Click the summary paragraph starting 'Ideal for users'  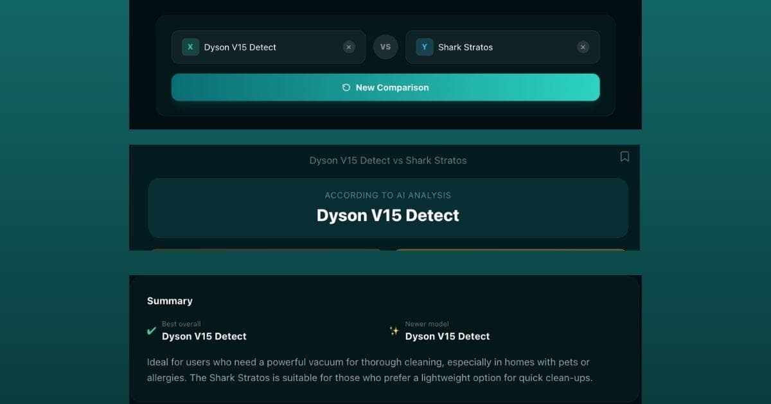coord(369,370)
